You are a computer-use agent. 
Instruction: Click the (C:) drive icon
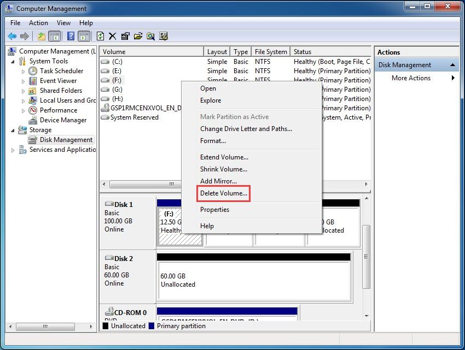(105, 62)
